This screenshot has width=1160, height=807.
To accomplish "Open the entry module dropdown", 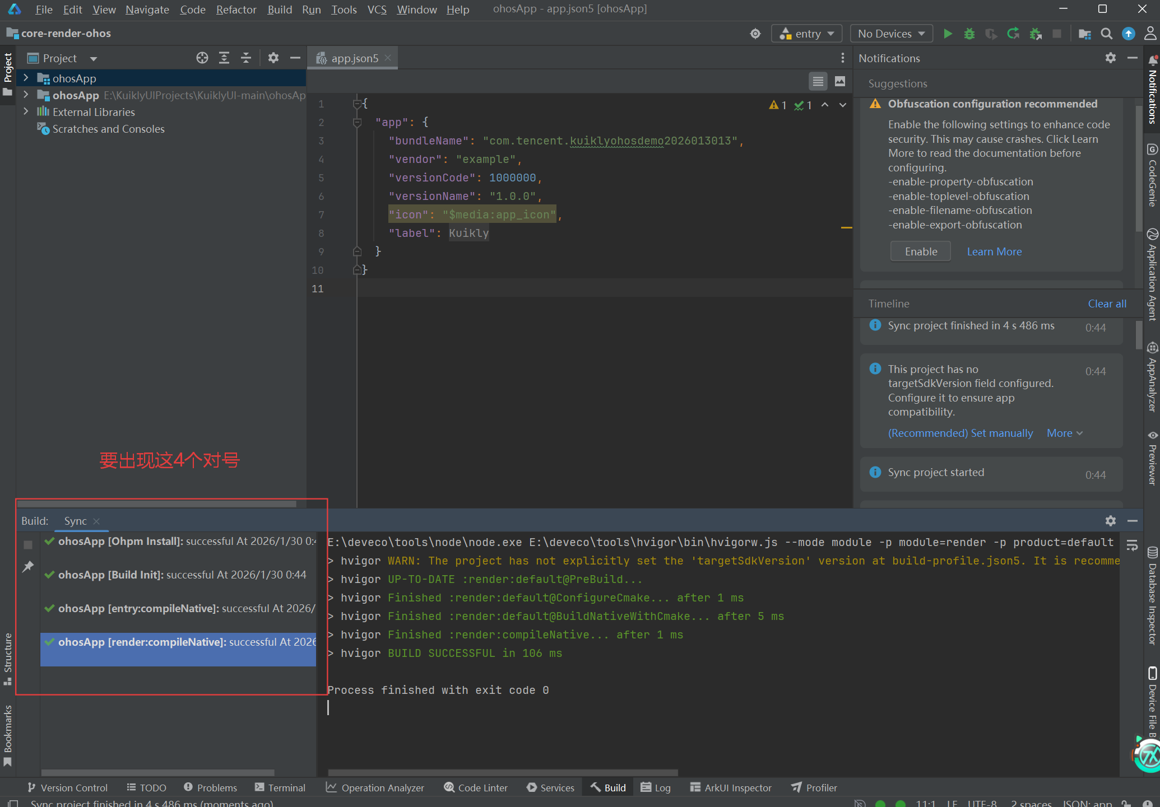I will click(806, 34).
